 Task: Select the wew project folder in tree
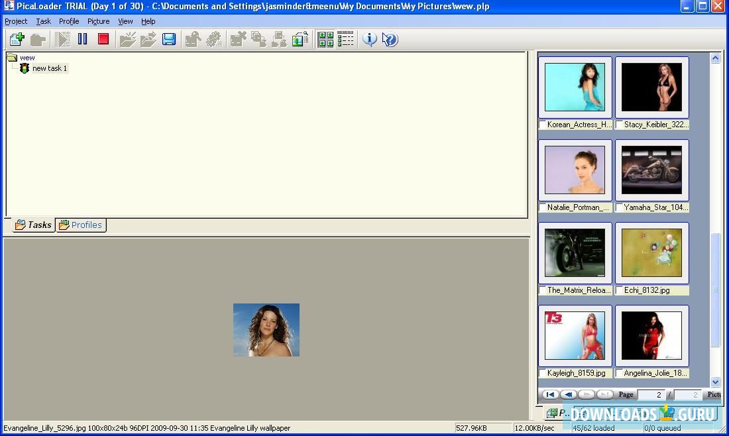coord(27,58)
